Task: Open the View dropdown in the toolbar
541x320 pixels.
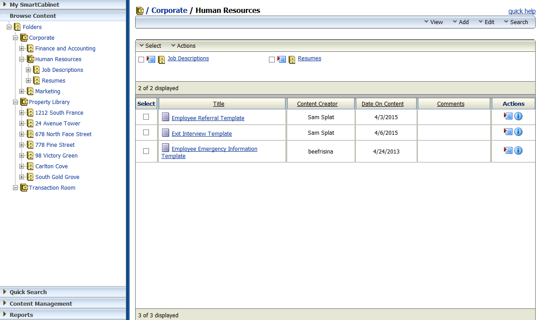Action: (433, 21)
